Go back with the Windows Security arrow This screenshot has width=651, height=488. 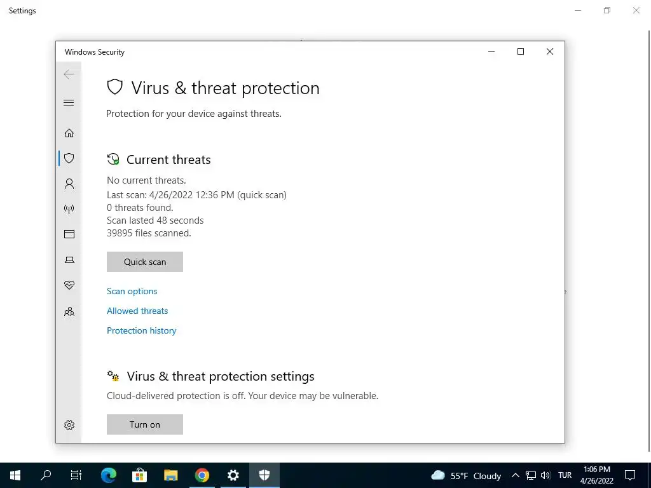pyautogui.click(x=69, y=74)
